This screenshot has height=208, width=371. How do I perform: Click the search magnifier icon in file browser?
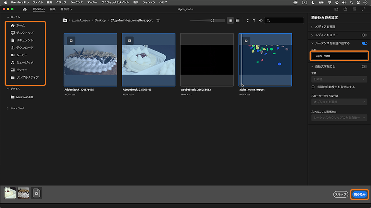coord(268,20)
